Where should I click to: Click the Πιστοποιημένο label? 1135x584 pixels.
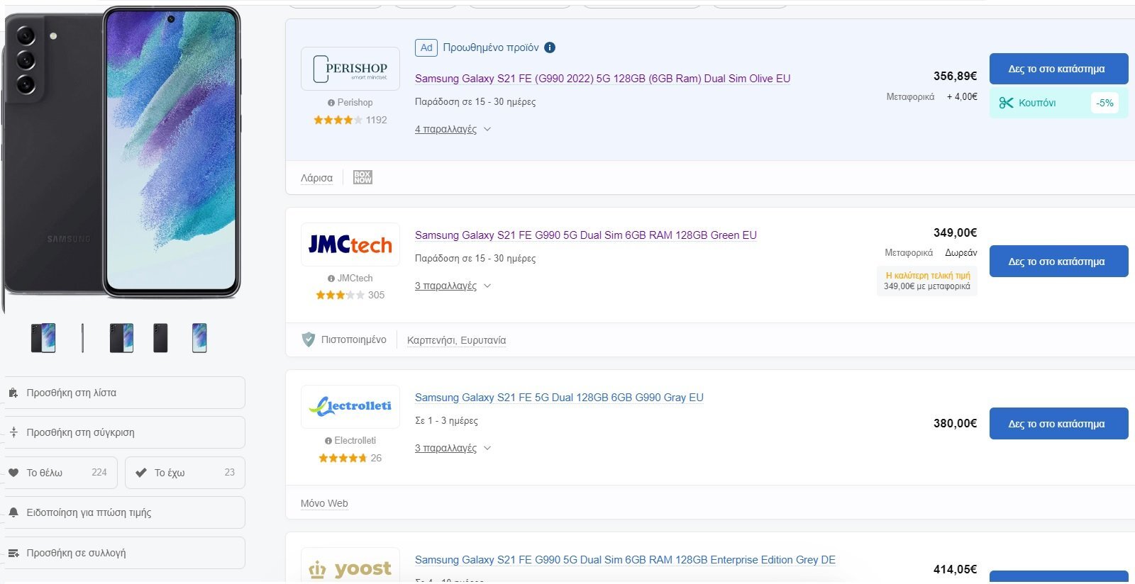coord(354,339)
